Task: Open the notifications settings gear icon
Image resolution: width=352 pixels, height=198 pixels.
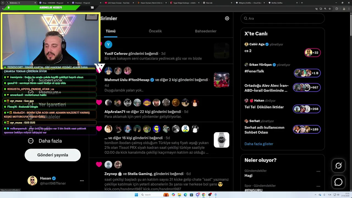Action: coord(227,18)
